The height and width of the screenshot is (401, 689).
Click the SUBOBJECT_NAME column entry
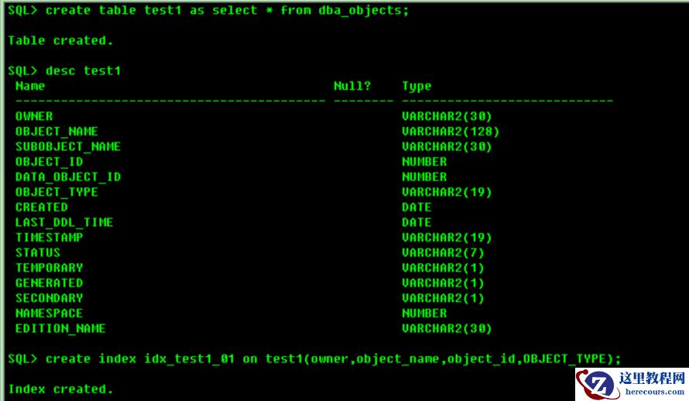point(68,146)
